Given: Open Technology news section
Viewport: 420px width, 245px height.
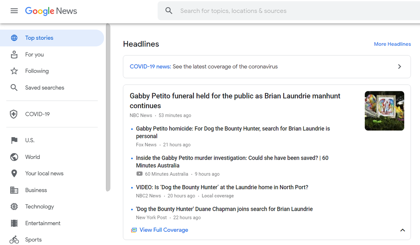Looking at the screenshot, I should (52, 206).
